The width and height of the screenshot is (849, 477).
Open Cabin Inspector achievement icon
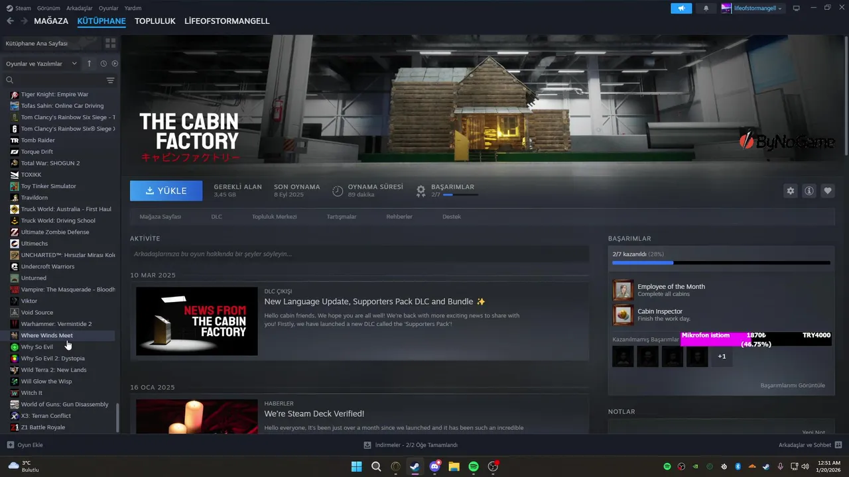623,315
